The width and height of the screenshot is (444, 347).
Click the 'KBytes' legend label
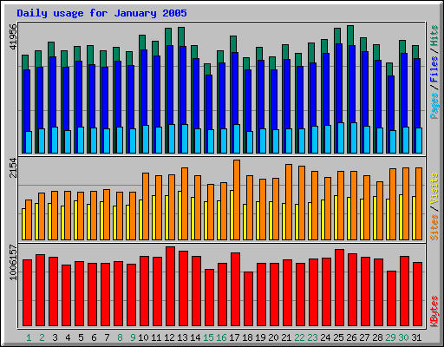point(434,311)
